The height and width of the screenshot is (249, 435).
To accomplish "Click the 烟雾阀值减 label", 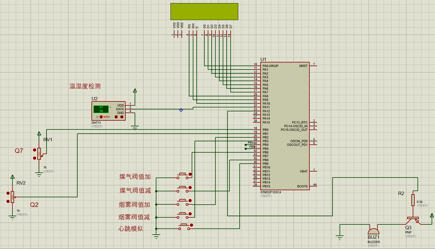I will click(134, 217).
